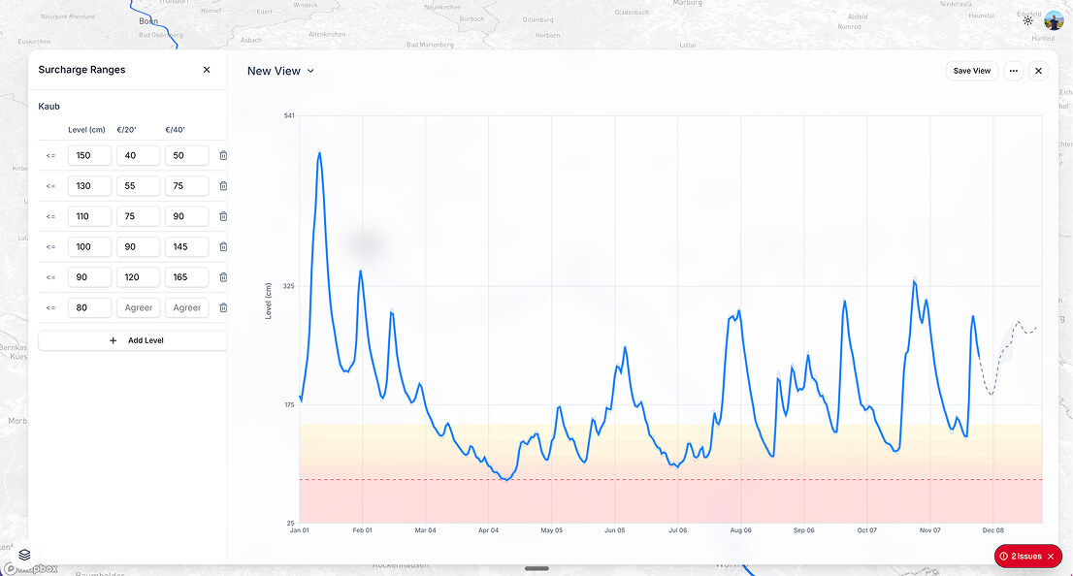Viewport: 1073px width, 576px height.
Task: Delete the 80 cm surcharge level row
Action: tap(223, 307)
